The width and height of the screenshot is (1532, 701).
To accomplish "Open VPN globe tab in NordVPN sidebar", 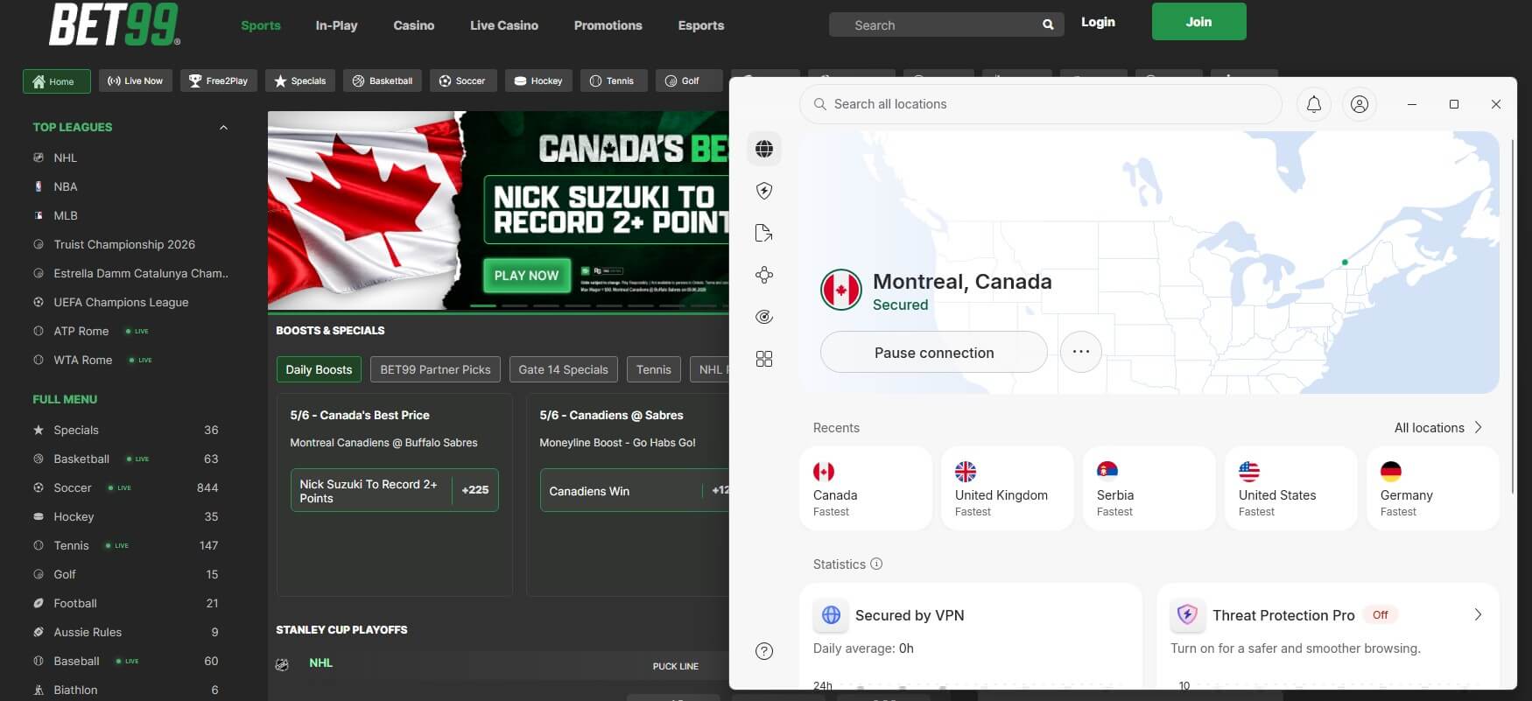I will click(764, 149).
